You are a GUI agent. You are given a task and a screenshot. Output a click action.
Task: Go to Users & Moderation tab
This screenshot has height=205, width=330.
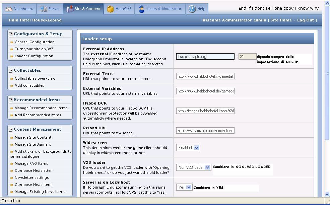[x=160, y=9]
